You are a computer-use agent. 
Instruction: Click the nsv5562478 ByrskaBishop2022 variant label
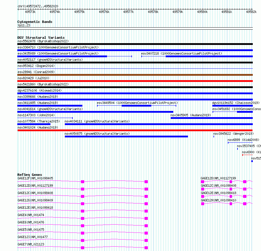[43, 41]
